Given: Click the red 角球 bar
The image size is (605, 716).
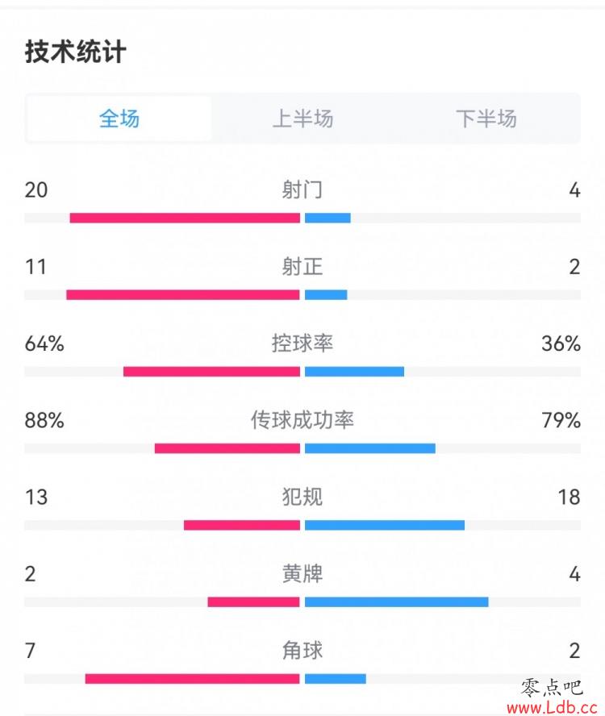Looking at the screenshot, I should 192,679.
